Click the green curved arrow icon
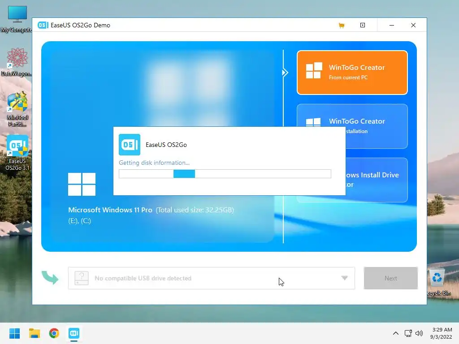This screenshot has width=459, height=344. 50,277
